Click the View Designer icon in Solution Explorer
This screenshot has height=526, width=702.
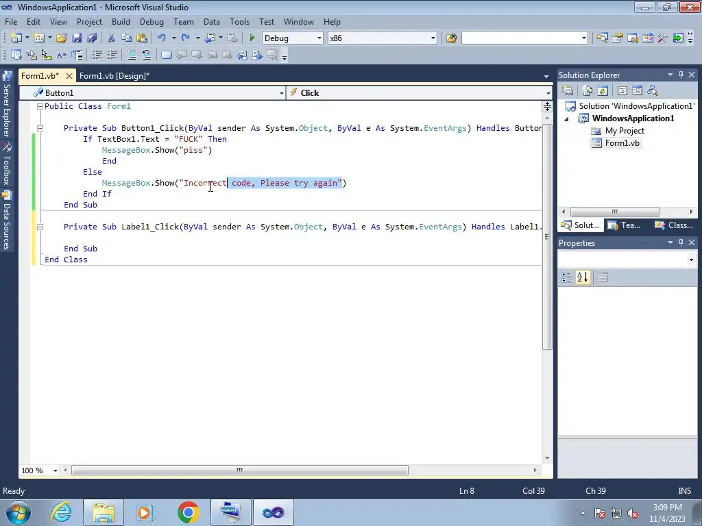coord(637,91)
